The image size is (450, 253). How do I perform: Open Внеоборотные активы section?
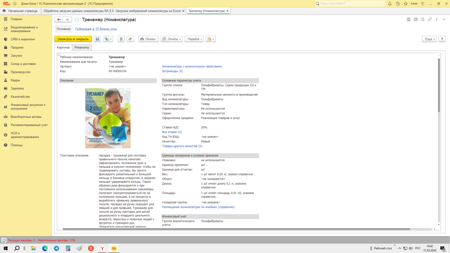(x=26, y=117)
